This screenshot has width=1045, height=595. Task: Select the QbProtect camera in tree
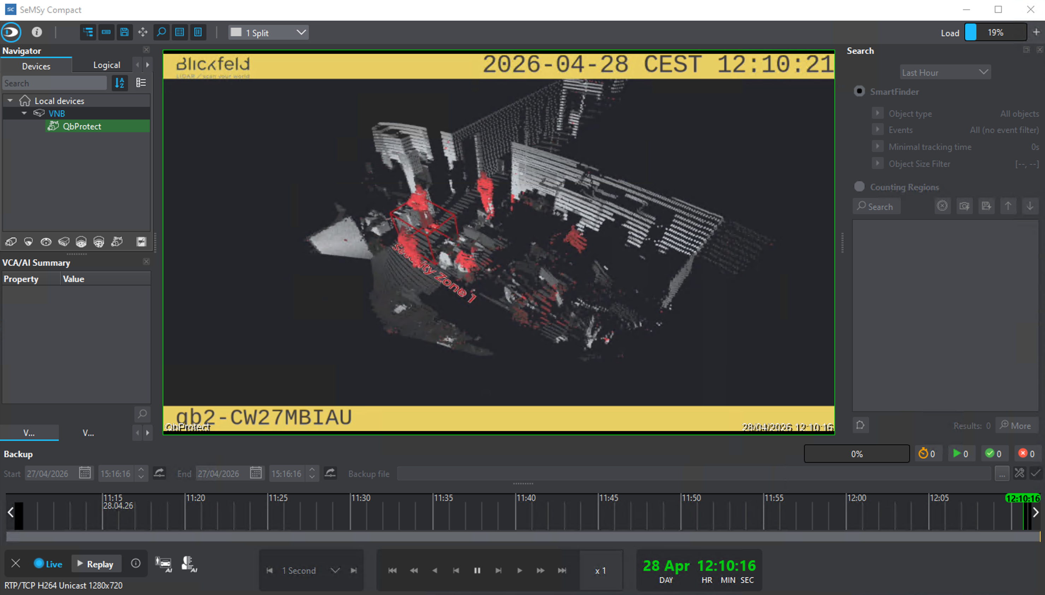pos(97,126)
